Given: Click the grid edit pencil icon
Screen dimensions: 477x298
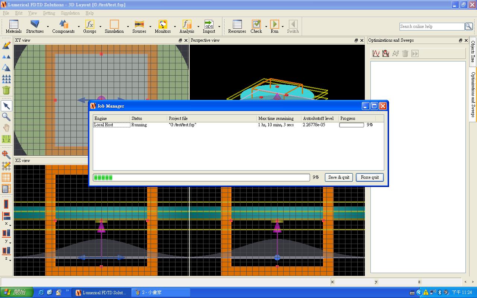Looking at the screenshot, I should 6,166.
